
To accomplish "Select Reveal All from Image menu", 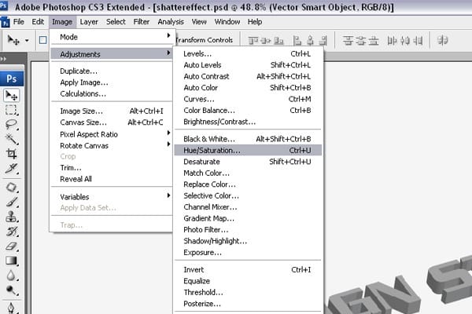I will (111, 179).
